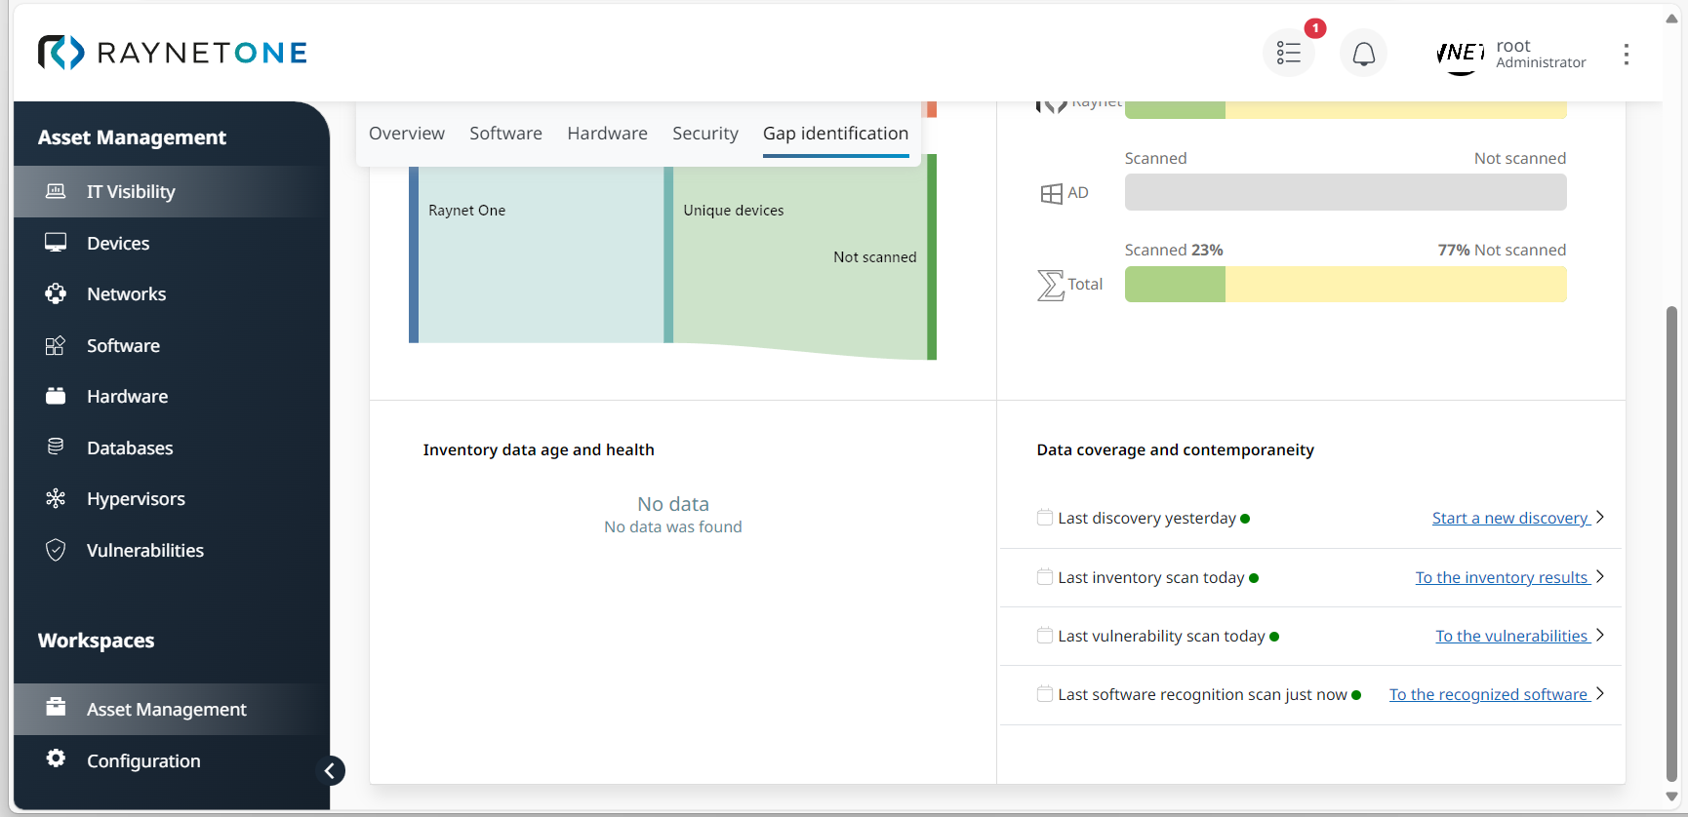Open the three-dot user options menu
This screenshot has height=817, width=1688.
[x=1626, y=54]
